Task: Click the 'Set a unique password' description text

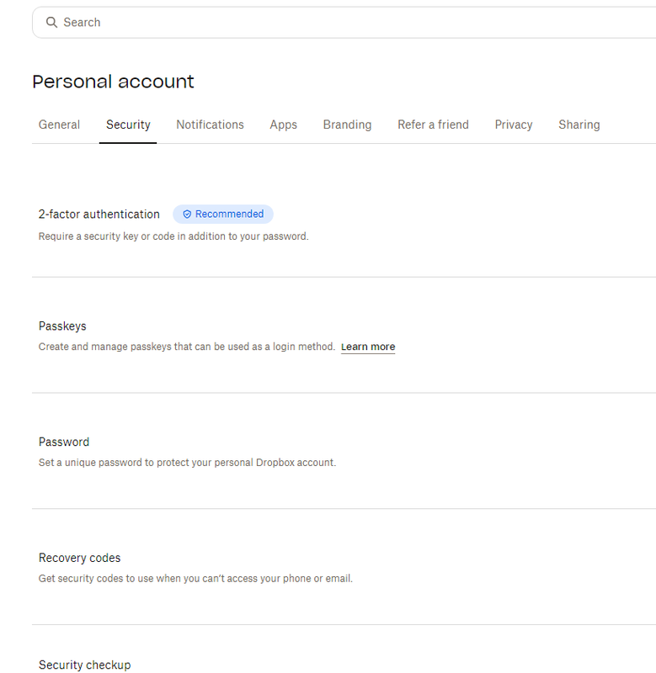Action: [x=187, y=463]
